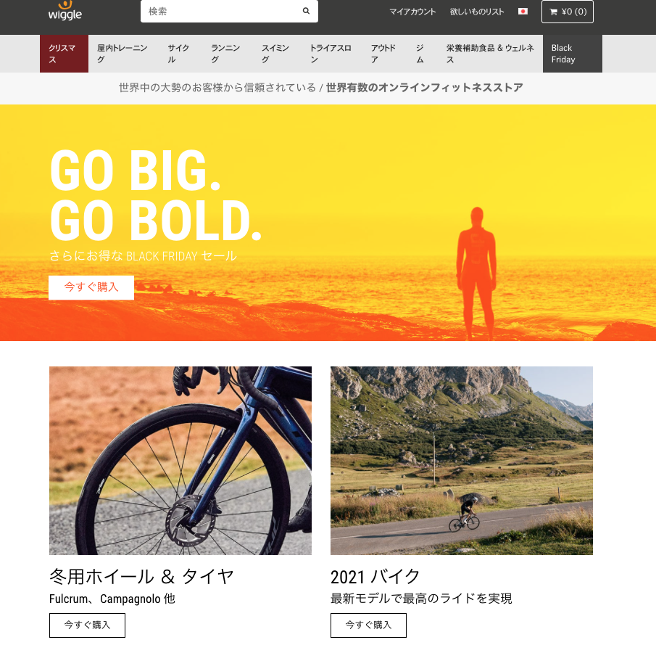
Task: Open the ランニング category menu
Action: pyautogui.click(x=226, y=54)
